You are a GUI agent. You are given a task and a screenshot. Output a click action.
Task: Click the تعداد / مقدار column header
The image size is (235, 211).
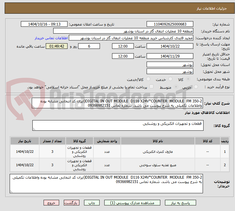[52, 141]
